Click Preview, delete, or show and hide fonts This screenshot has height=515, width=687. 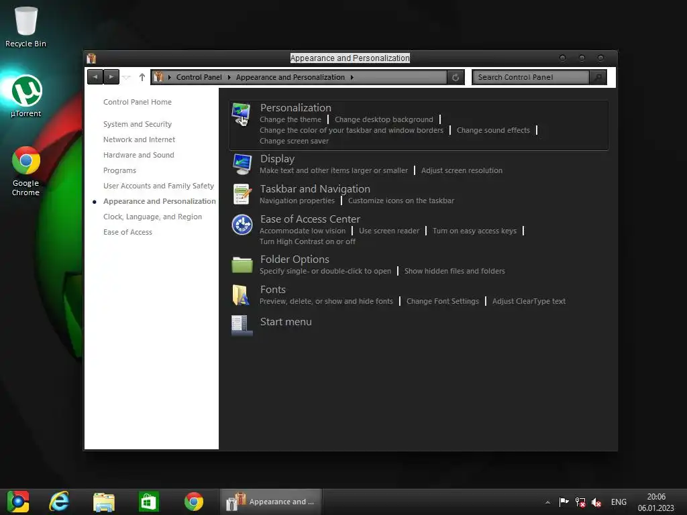[326, 301]
